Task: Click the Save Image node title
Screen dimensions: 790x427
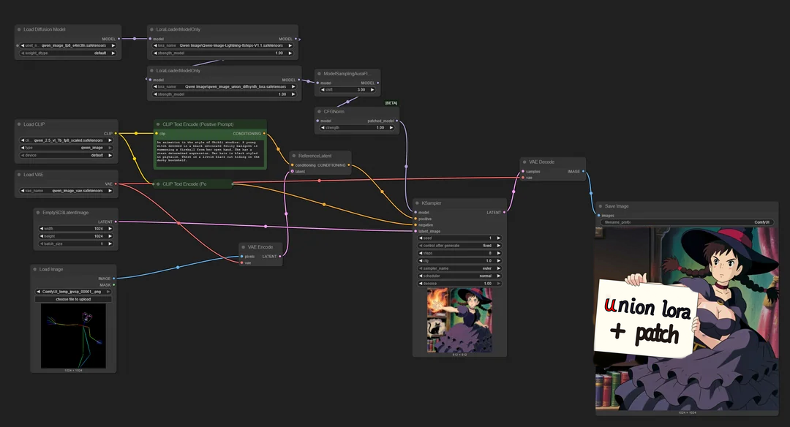Action: pos(617,206)
